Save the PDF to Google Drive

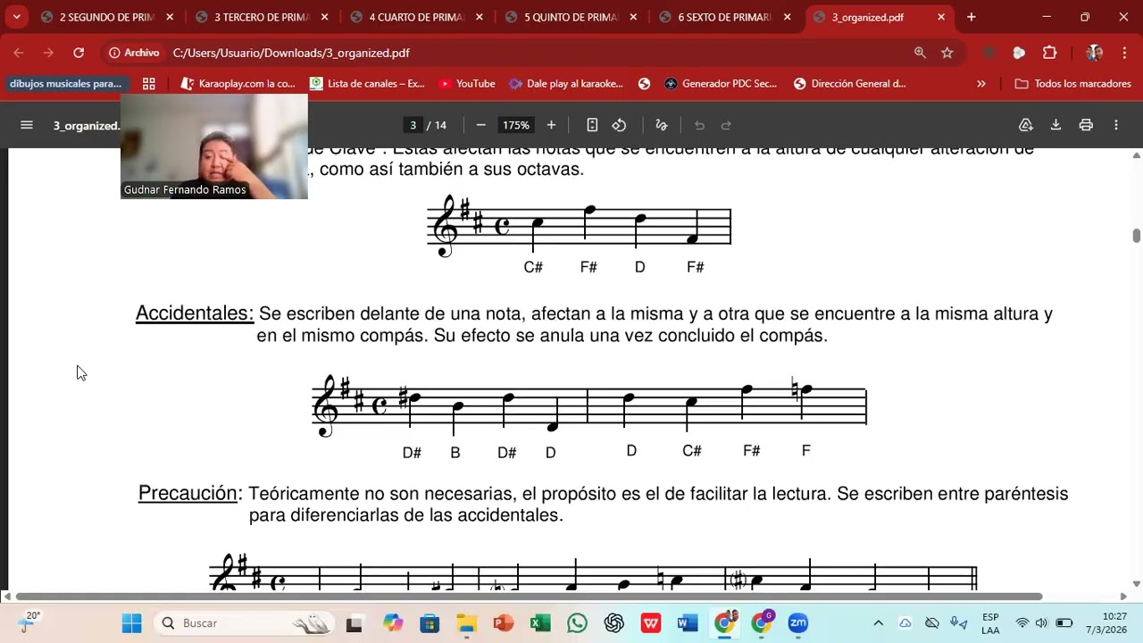tap(1026, 125)
